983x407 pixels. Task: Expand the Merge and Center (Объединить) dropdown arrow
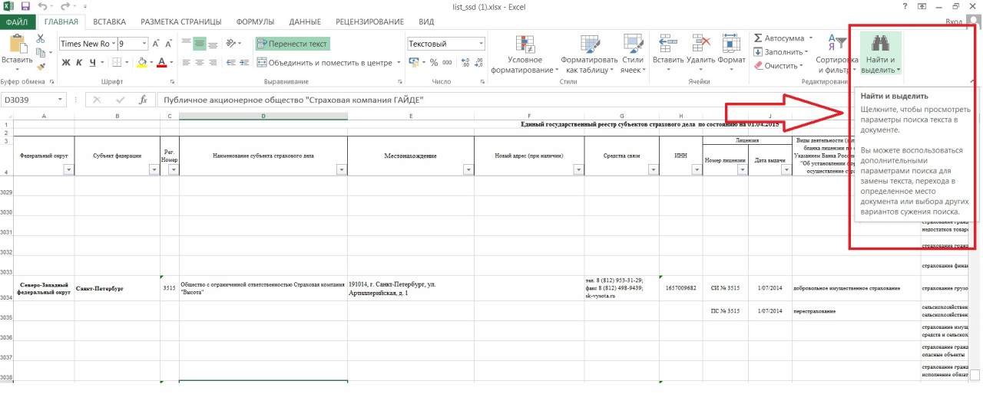point(399,63)
